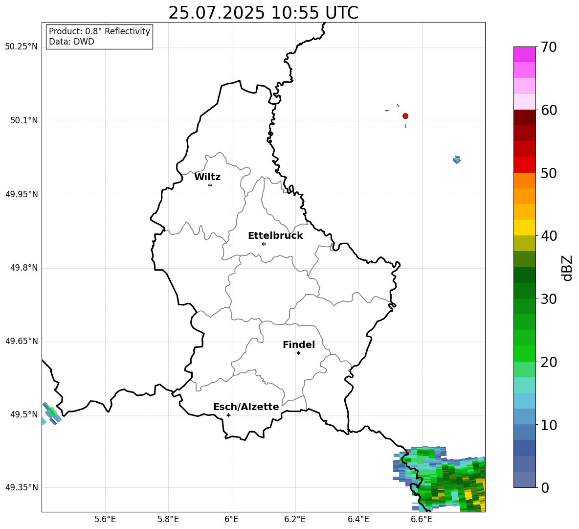Click the 50.25°N latitude label
This screenshot has height=529, width=579.
[x=22, y=47]
